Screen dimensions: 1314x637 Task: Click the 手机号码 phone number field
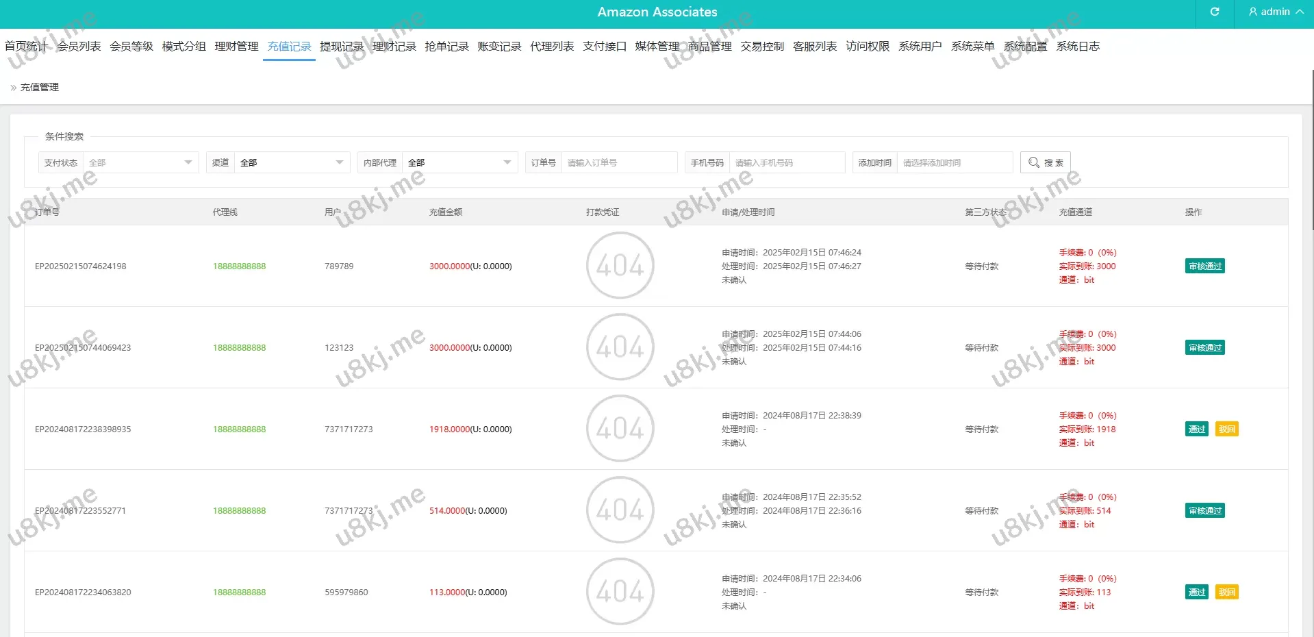(x=786, y=162)
